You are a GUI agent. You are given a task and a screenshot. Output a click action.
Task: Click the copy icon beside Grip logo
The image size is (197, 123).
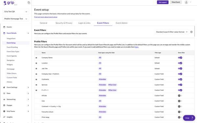(x=29, y=3)
